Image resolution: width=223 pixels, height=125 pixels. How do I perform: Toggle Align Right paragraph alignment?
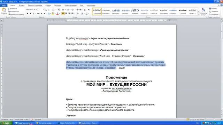(69, 14)
